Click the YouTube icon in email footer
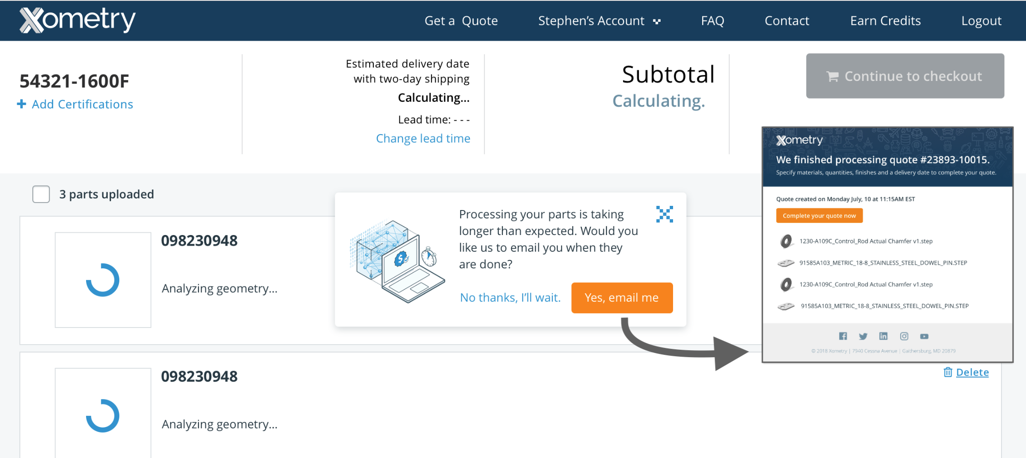The image size is (1026, 458). point(924,336)
